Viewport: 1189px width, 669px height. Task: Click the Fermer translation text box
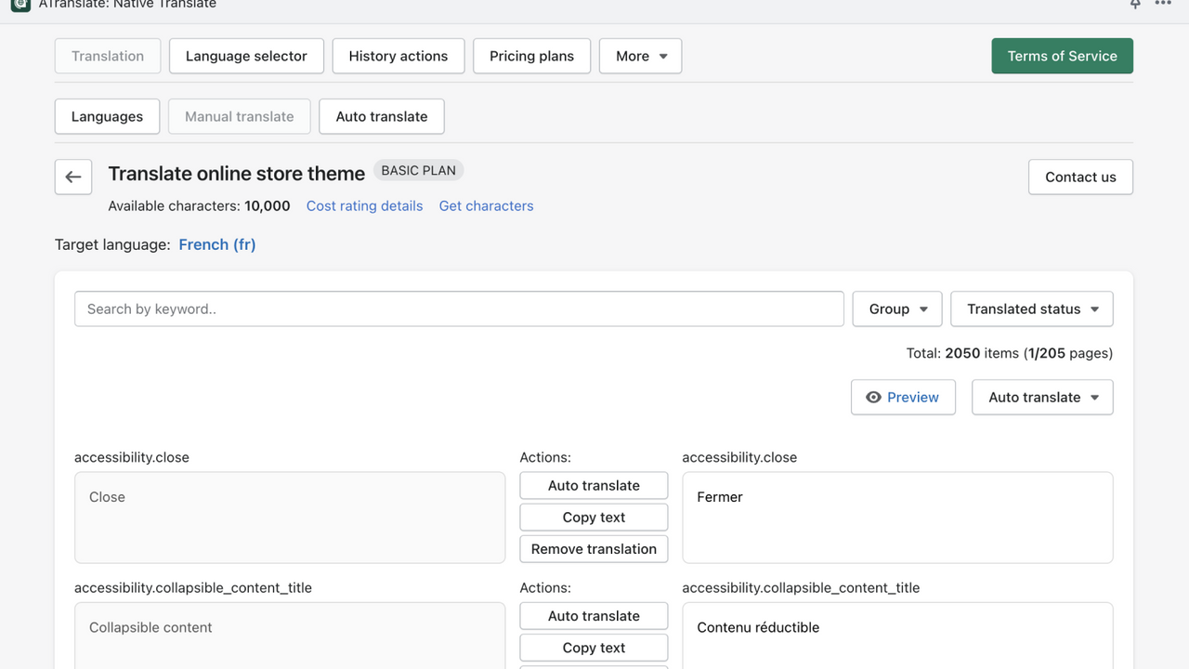pyautogui.click(x=897, y=518)
